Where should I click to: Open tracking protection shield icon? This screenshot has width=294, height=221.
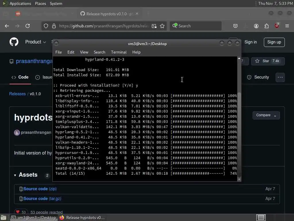(x=46, y=26)
